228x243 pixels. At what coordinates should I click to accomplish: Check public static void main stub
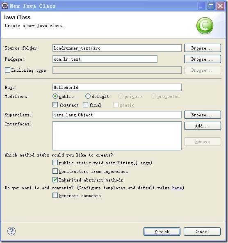[x=55, y=163]
